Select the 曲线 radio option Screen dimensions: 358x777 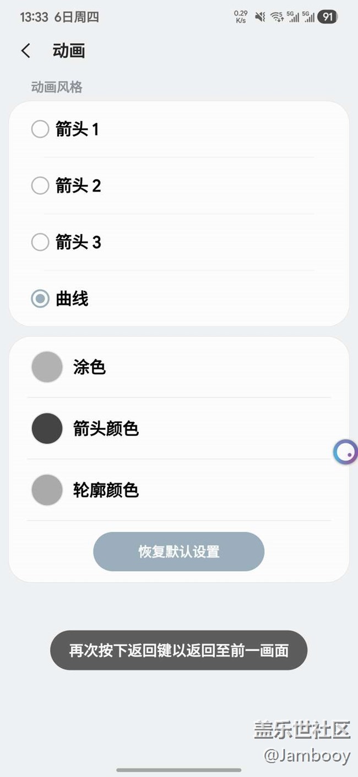(40, 299)
